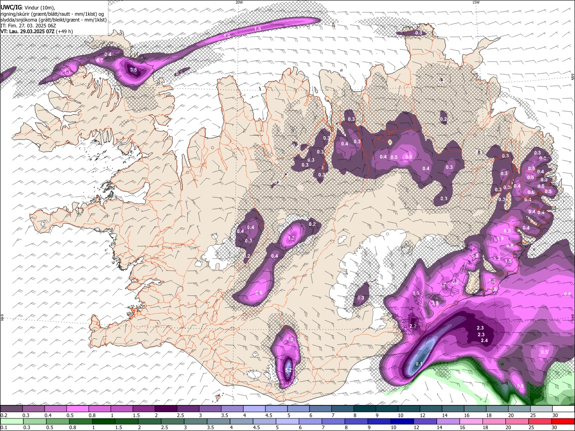The width and height of the screenshot is (575, 431).
Task: Click the 0.6 value label in the northern snow band
Action: pyautogui.click(x=409, y=157)
